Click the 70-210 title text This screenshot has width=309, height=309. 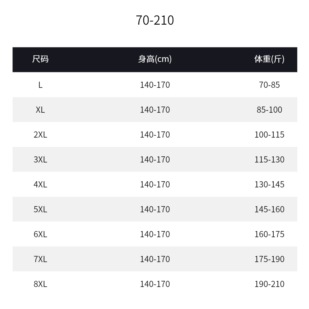tap(155, 20)
